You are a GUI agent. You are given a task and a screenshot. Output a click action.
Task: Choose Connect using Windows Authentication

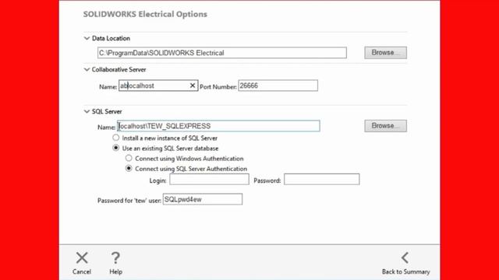(129, 158)
